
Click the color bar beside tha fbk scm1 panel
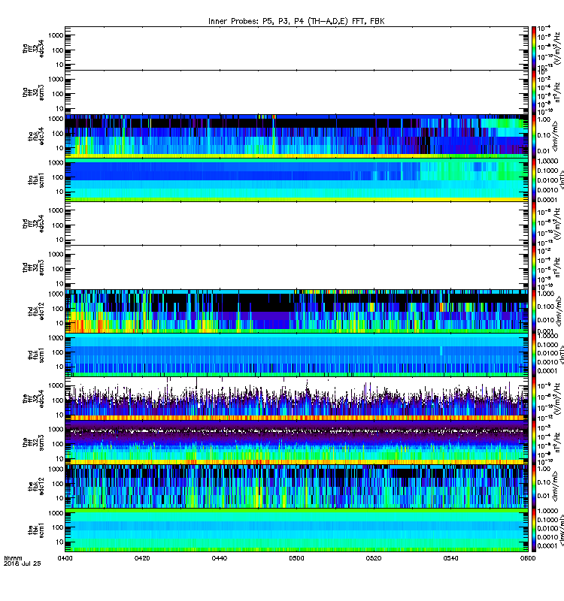(534, 180)
